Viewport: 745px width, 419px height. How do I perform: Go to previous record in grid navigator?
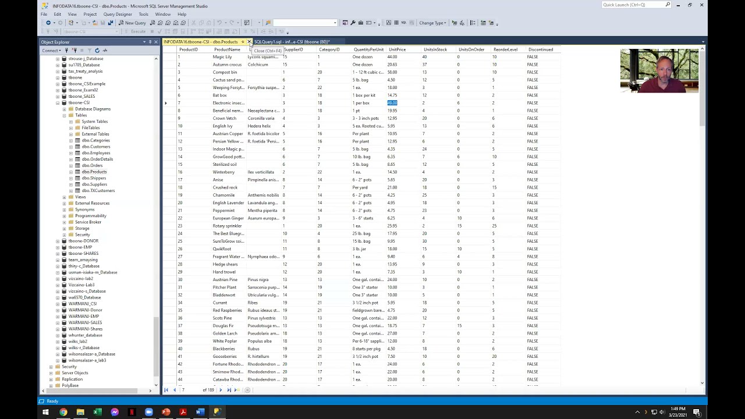174,390
